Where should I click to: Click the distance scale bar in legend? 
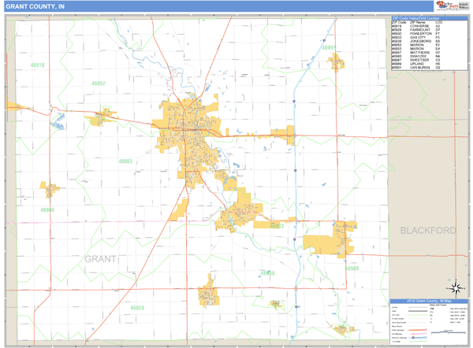(x=449, y=332)
